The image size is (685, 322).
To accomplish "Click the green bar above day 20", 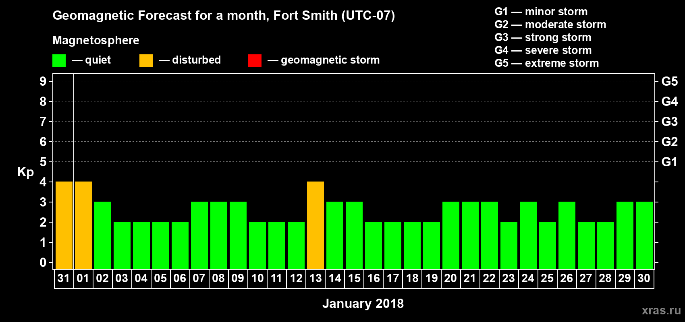I will (451, 235).
